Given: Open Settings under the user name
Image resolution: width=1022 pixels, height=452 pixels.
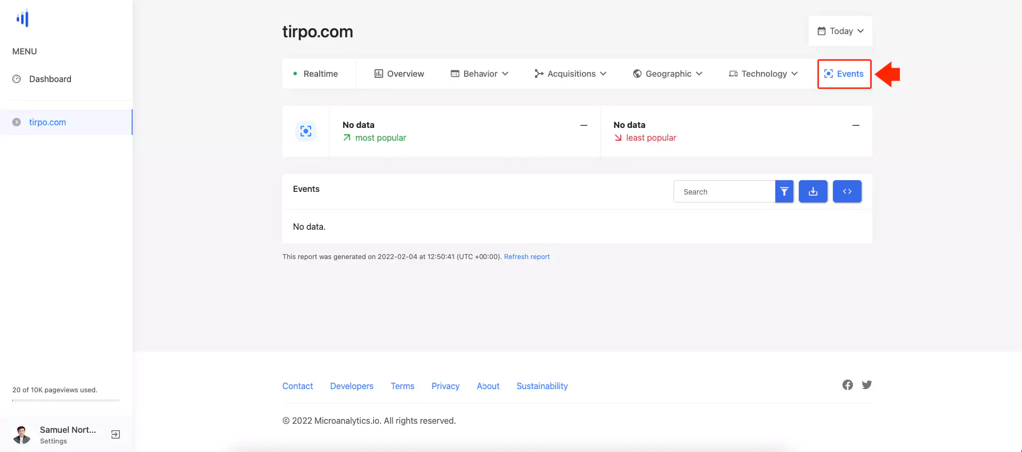Looking at the screenshot, I should coord(53,441).
